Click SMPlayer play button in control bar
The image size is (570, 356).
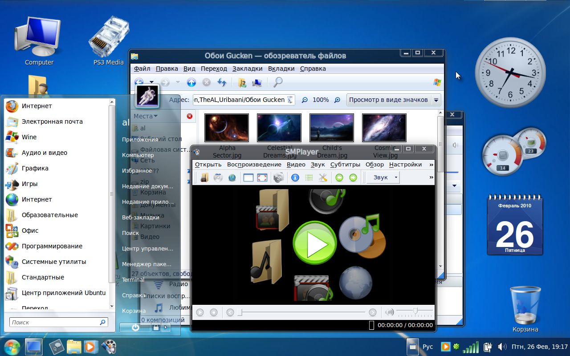pos(200,312)
